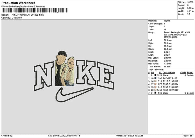Select the Max Jump value 7.1 mm
The image size is (195, 138).
point(167,64)
